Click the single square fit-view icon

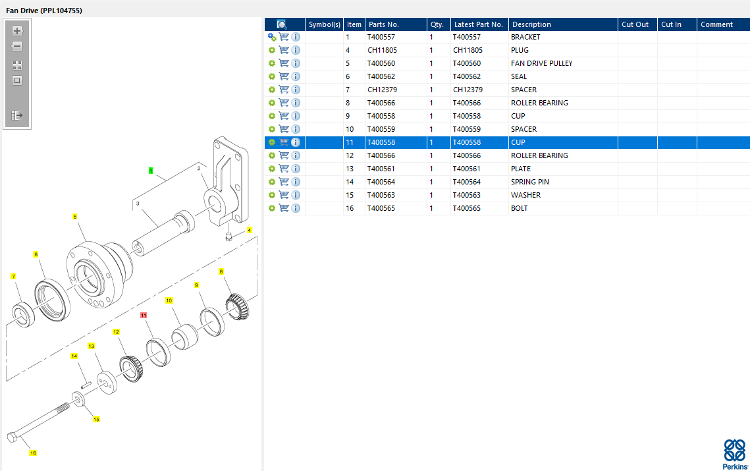pos(17,80)
